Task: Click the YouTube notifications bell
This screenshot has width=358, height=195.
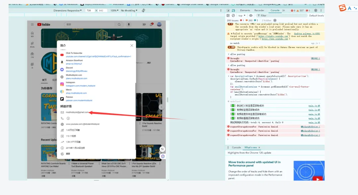Action: click(151, 24)
